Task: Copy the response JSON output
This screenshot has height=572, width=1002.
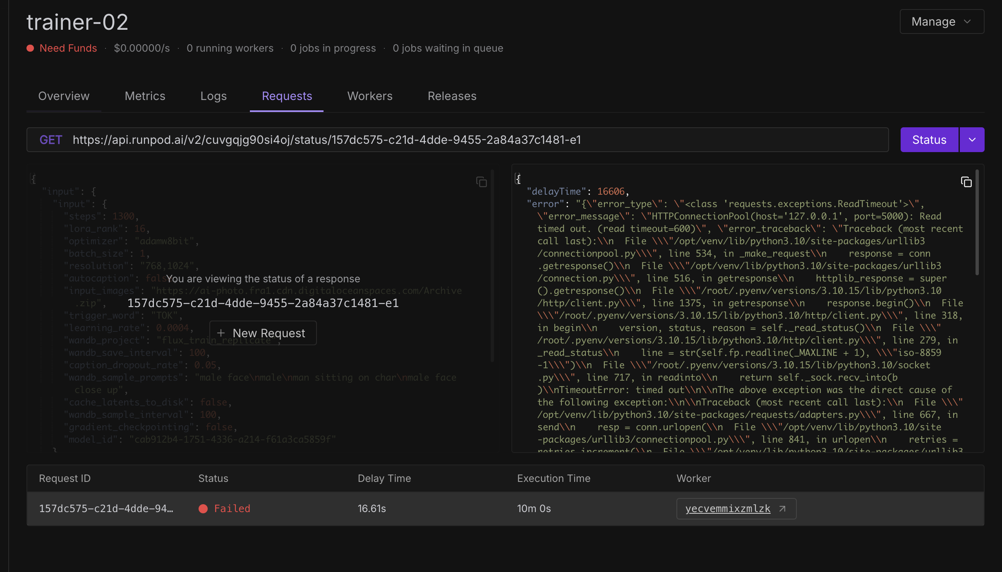Action: [x=966, y=182]
